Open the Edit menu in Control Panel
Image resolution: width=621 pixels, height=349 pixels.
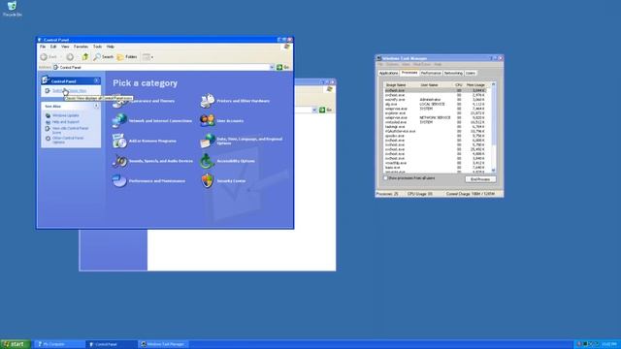pyautogui.click(x=53, y=47)
